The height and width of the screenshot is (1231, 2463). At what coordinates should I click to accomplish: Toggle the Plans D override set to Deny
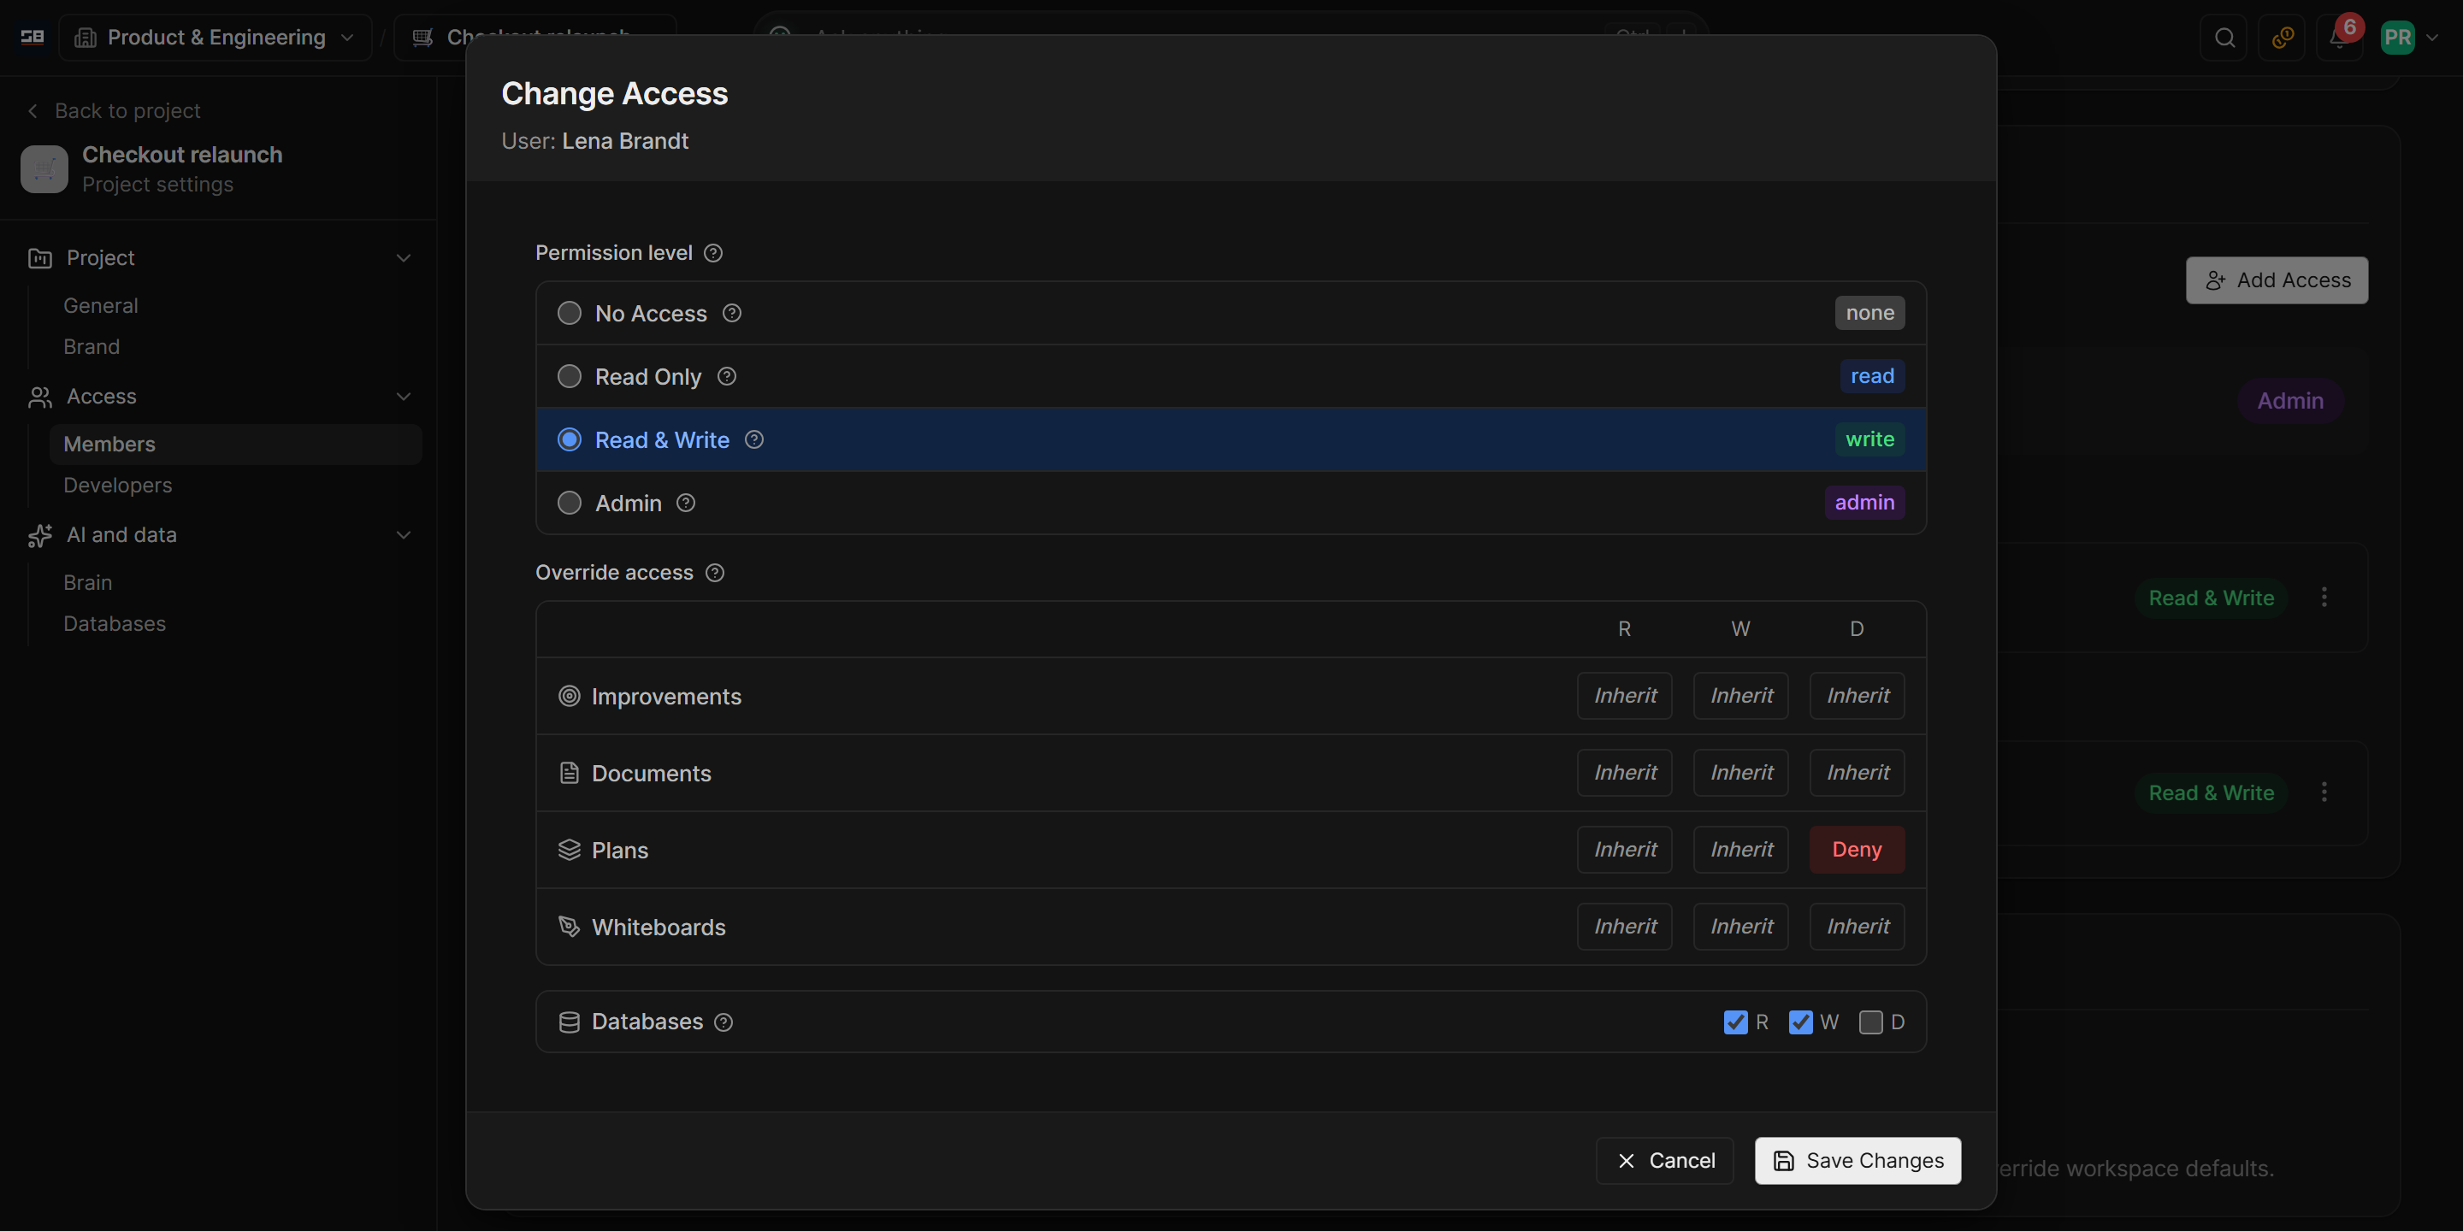pos(1857,850)
